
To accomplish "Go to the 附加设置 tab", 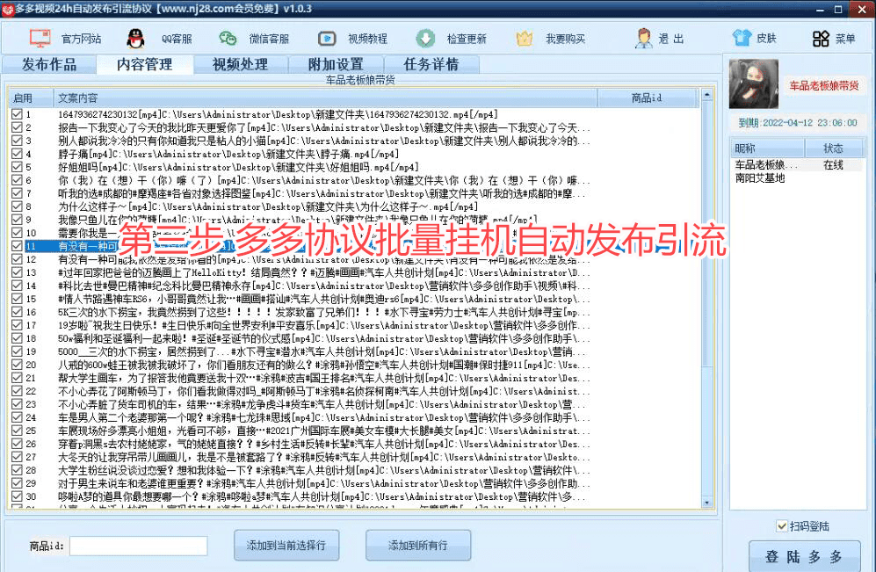I will 336,64.
